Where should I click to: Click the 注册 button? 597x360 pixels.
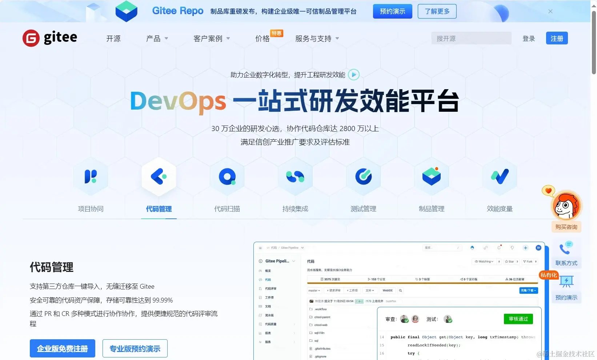click(557, 38)
